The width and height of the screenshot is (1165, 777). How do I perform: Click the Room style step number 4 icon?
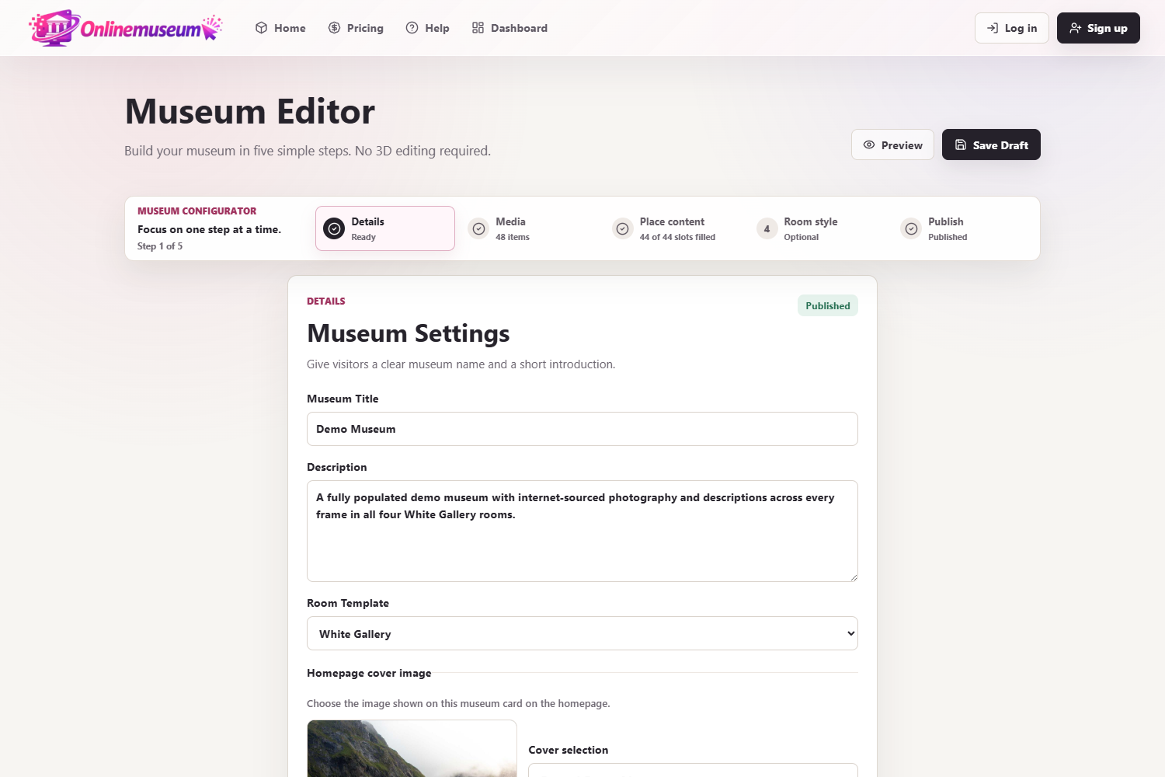point(767,228)
